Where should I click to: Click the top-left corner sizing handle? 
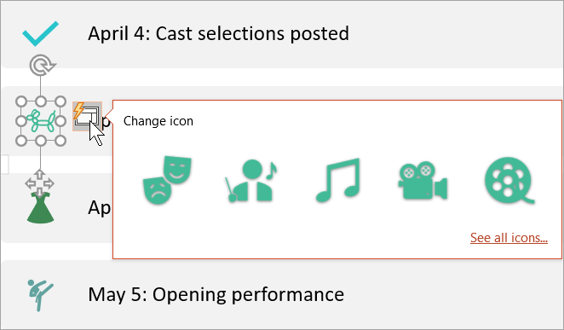pos(21,101)
